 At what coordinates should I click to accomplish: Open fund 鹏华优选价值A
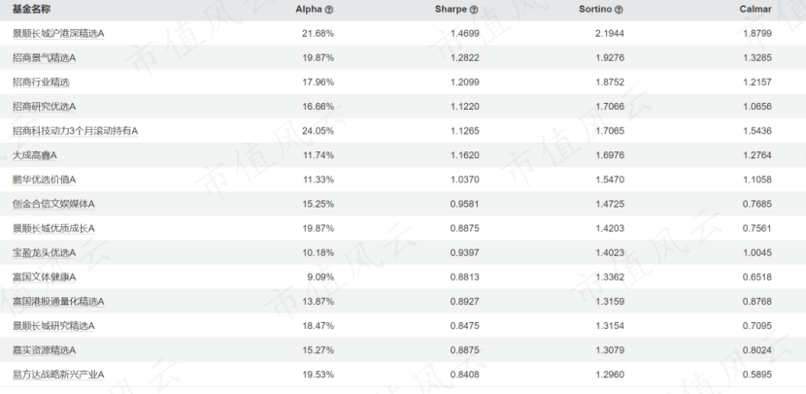tap(44, 180)
